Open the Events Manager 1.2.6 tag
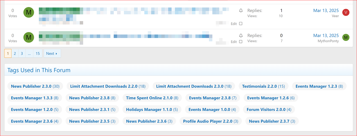Image resolution: width=357 pixels, height=136 pixels. click(x=271, y=98)
